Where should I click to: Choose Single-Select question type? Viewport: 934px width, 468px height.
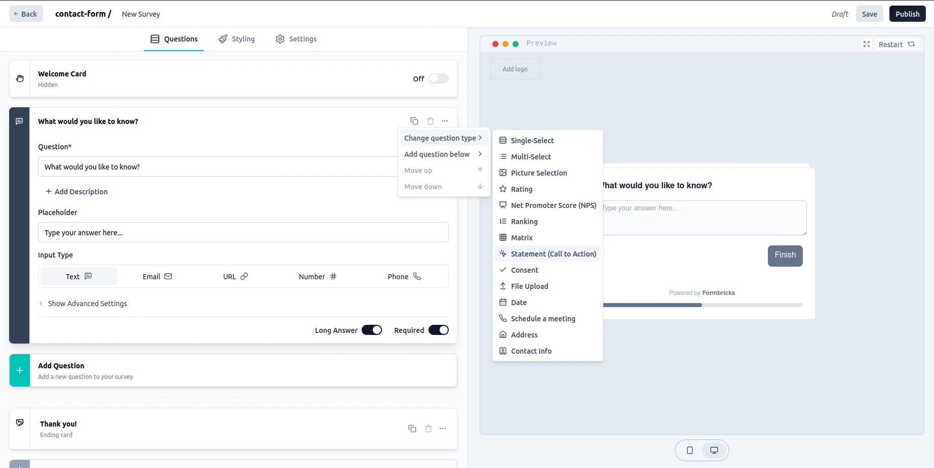tap(548, 141)
